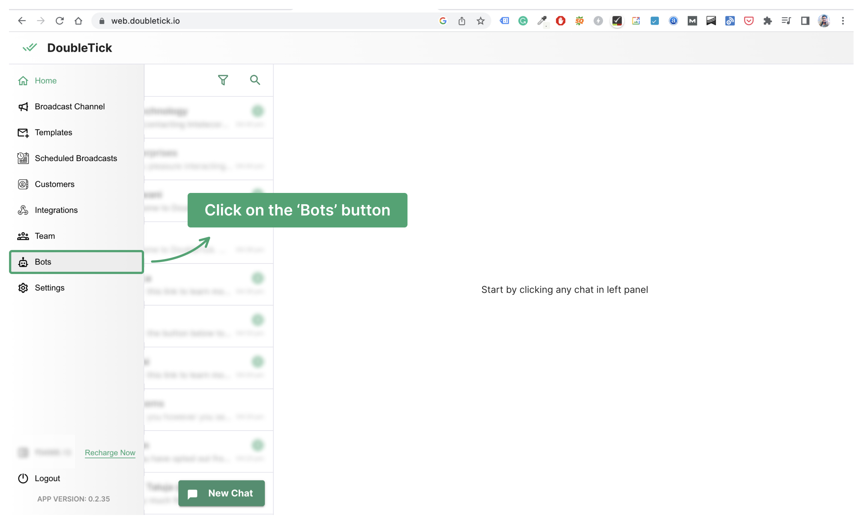Click the Home navigation item
863x524 pixels.
point(46,80)
